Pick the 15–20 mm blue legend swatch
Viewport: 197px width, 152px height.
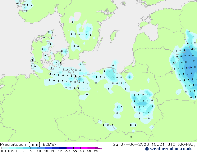point(48,148)
